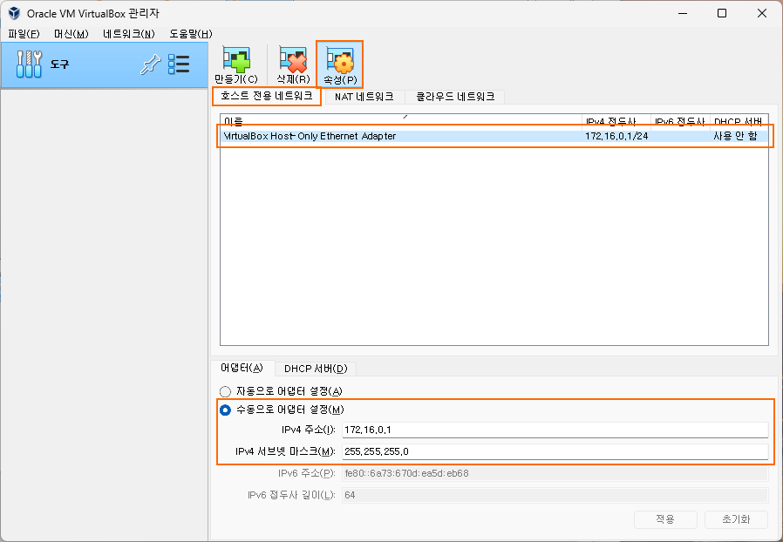Sort by 이름 column header
The height and width of the screenshot is (542, 783).
click(x=401, y=121)
